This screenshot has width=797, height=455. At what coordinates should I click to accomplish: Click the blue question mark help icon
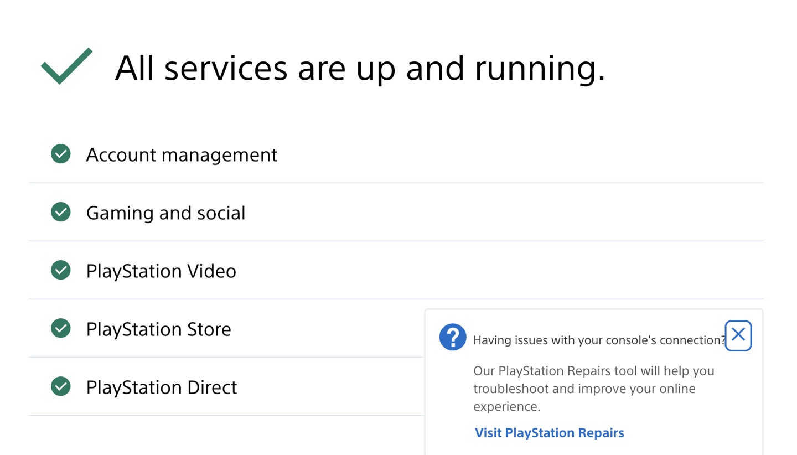(x=453, y=337)
